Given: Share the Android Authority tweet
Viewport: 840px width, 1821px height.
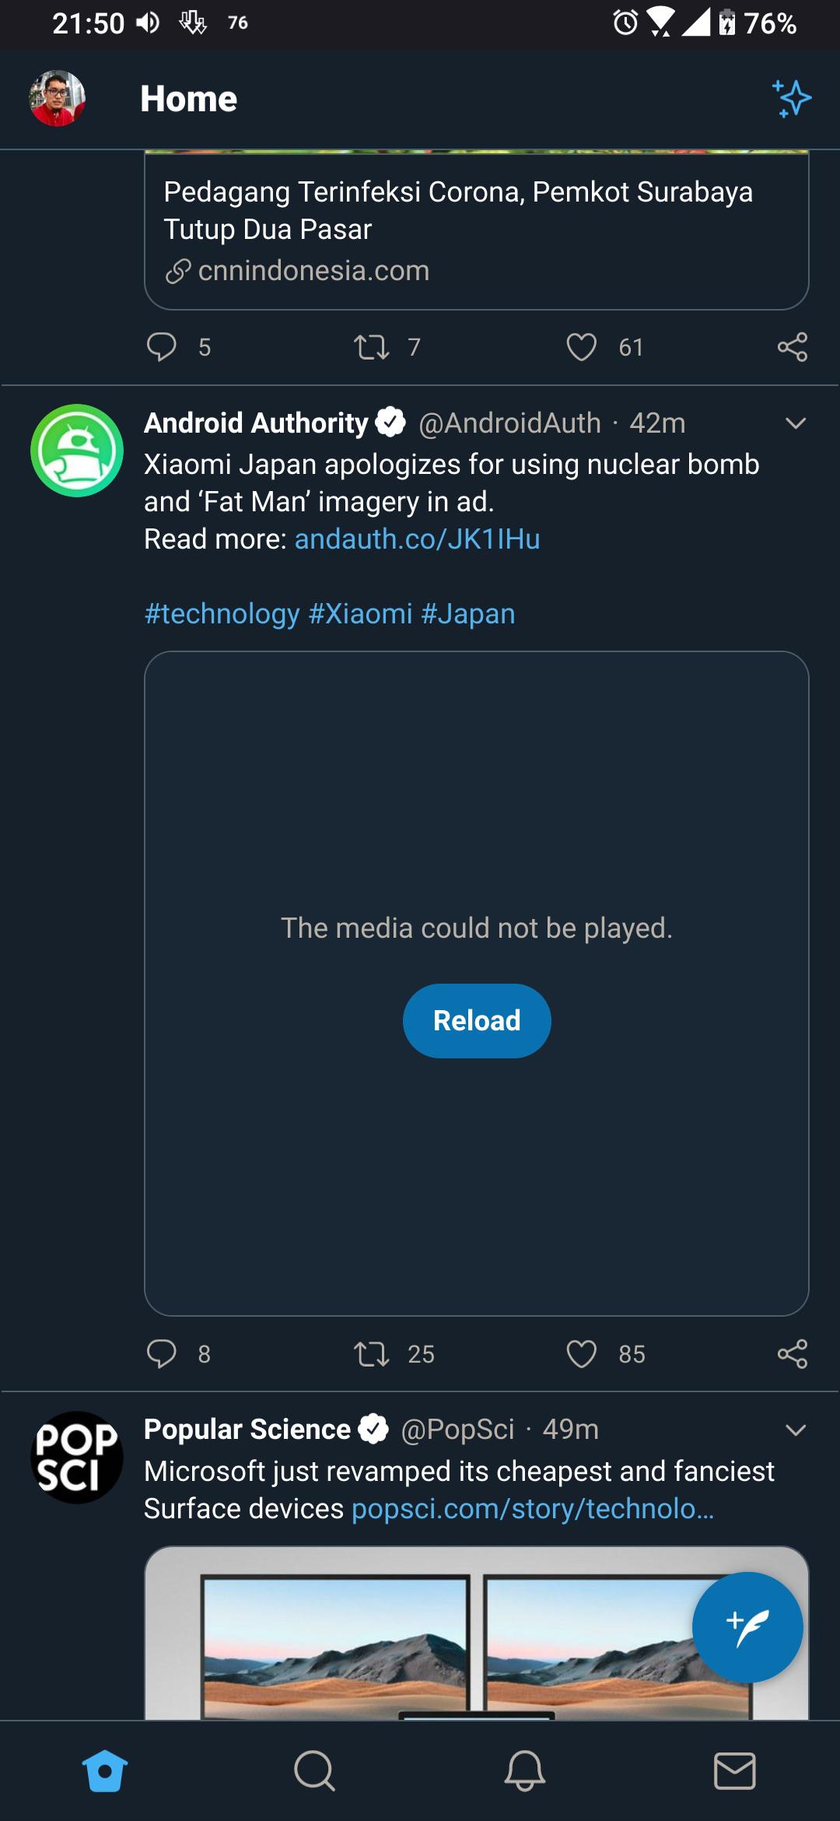Looking at the screenshot, I should pos(793,1354).
